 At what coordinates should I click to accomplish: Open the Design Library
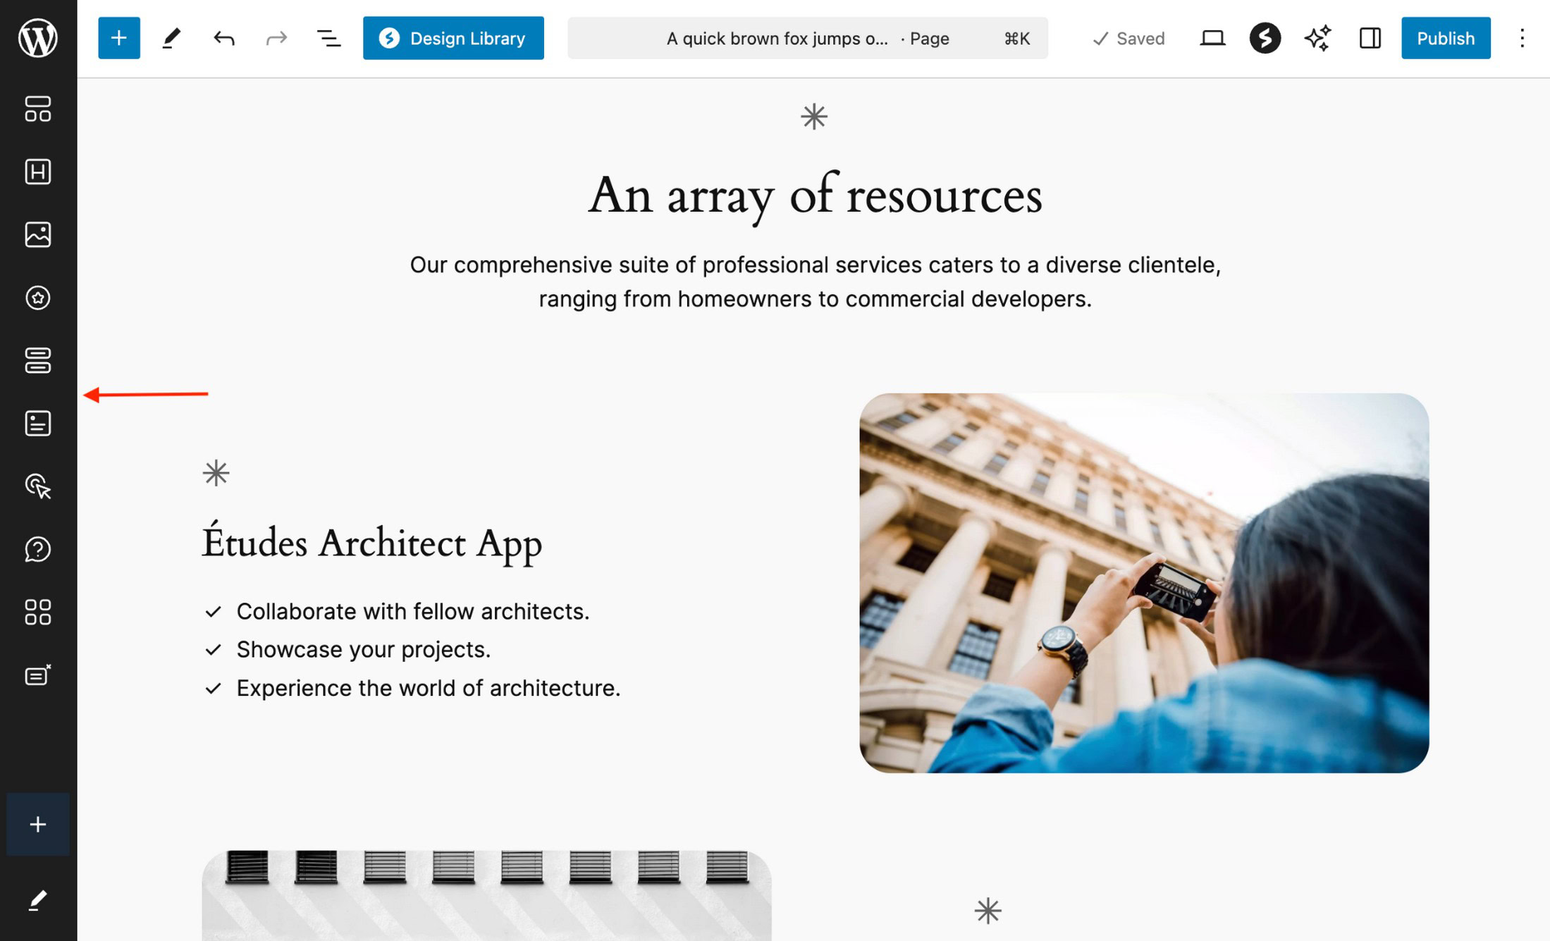click(453, 38)
